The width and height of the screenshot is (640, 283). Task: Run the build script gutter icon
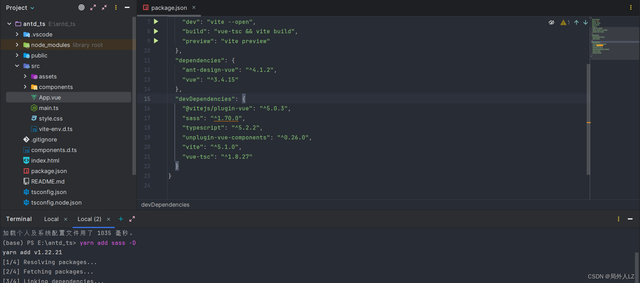pyautogui.click(x=156, y=31)
